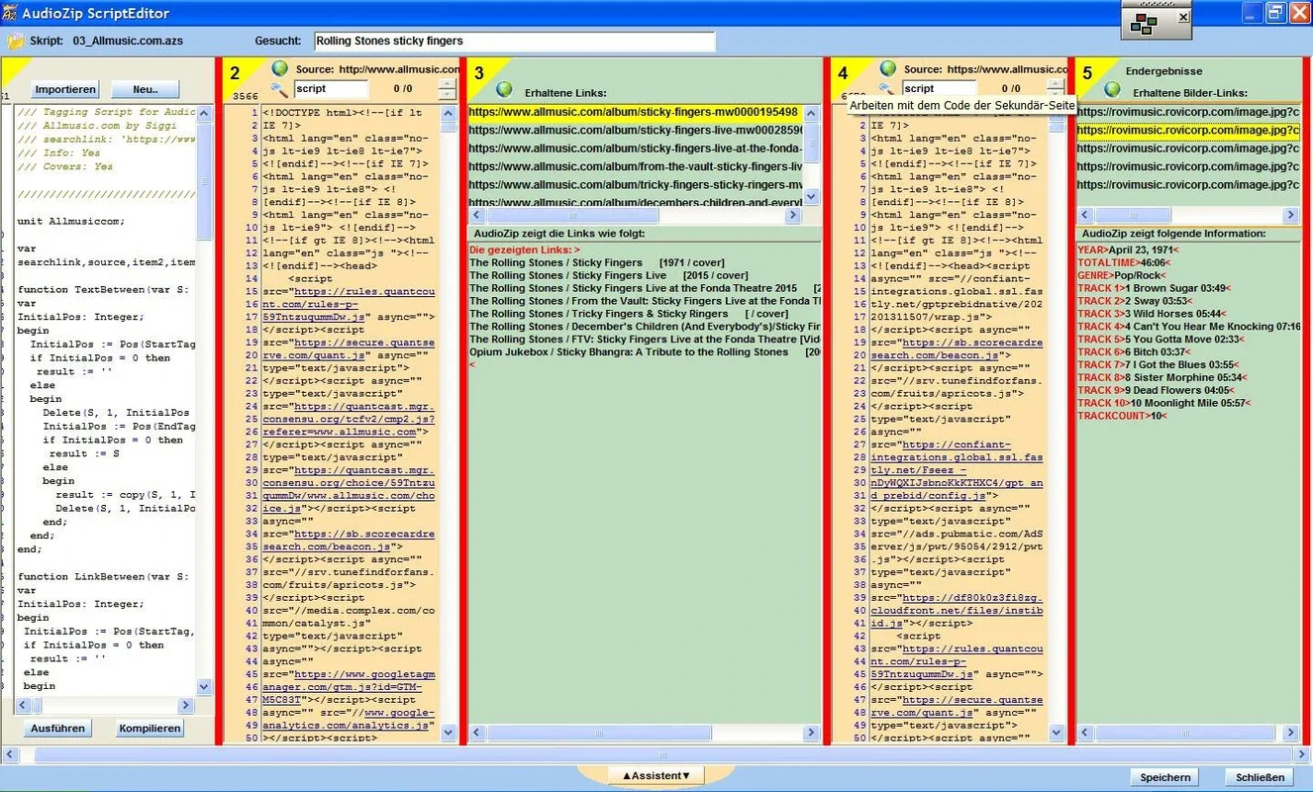Open script file via folder icon beside Skript
The width and height of the screenshot is (1313, 792).
coord(15,42)
